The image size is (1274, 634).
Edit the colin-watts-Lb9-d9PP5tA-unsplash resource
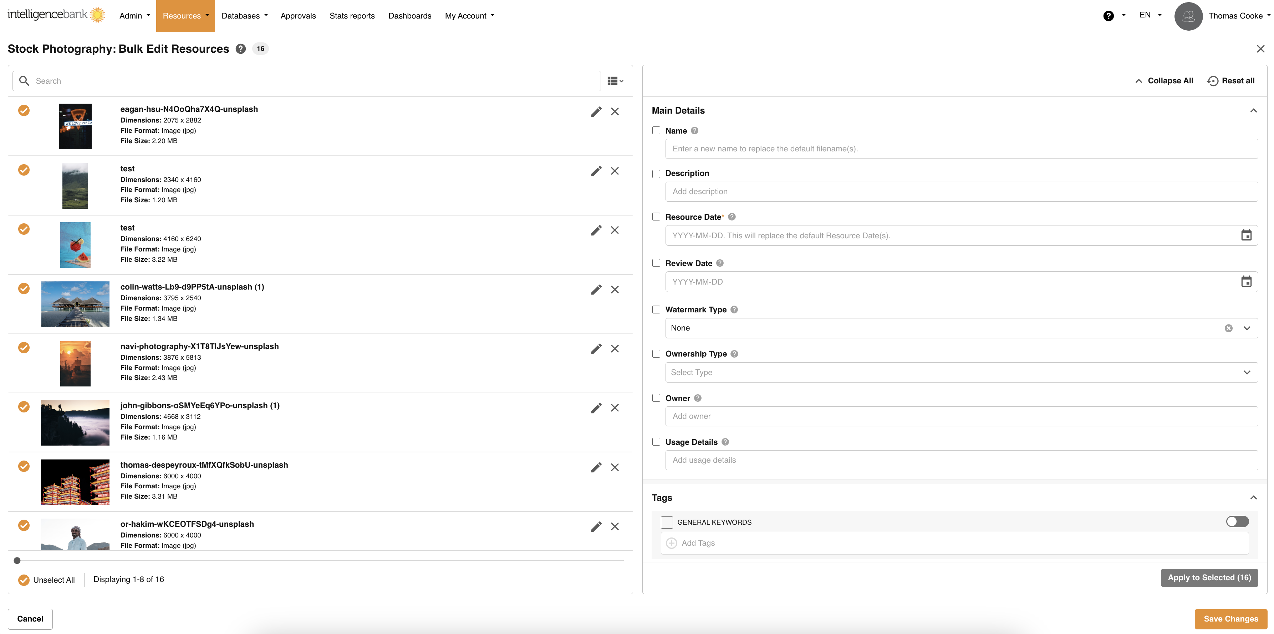coord(596,289)
